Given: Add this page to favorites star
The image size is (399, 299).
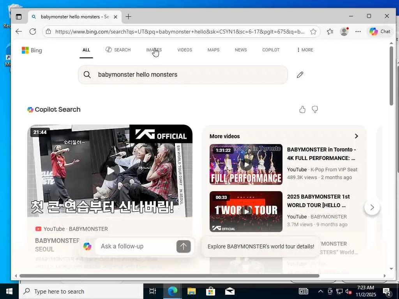Looking at the screenshot, I should click(x=313, y=32).
